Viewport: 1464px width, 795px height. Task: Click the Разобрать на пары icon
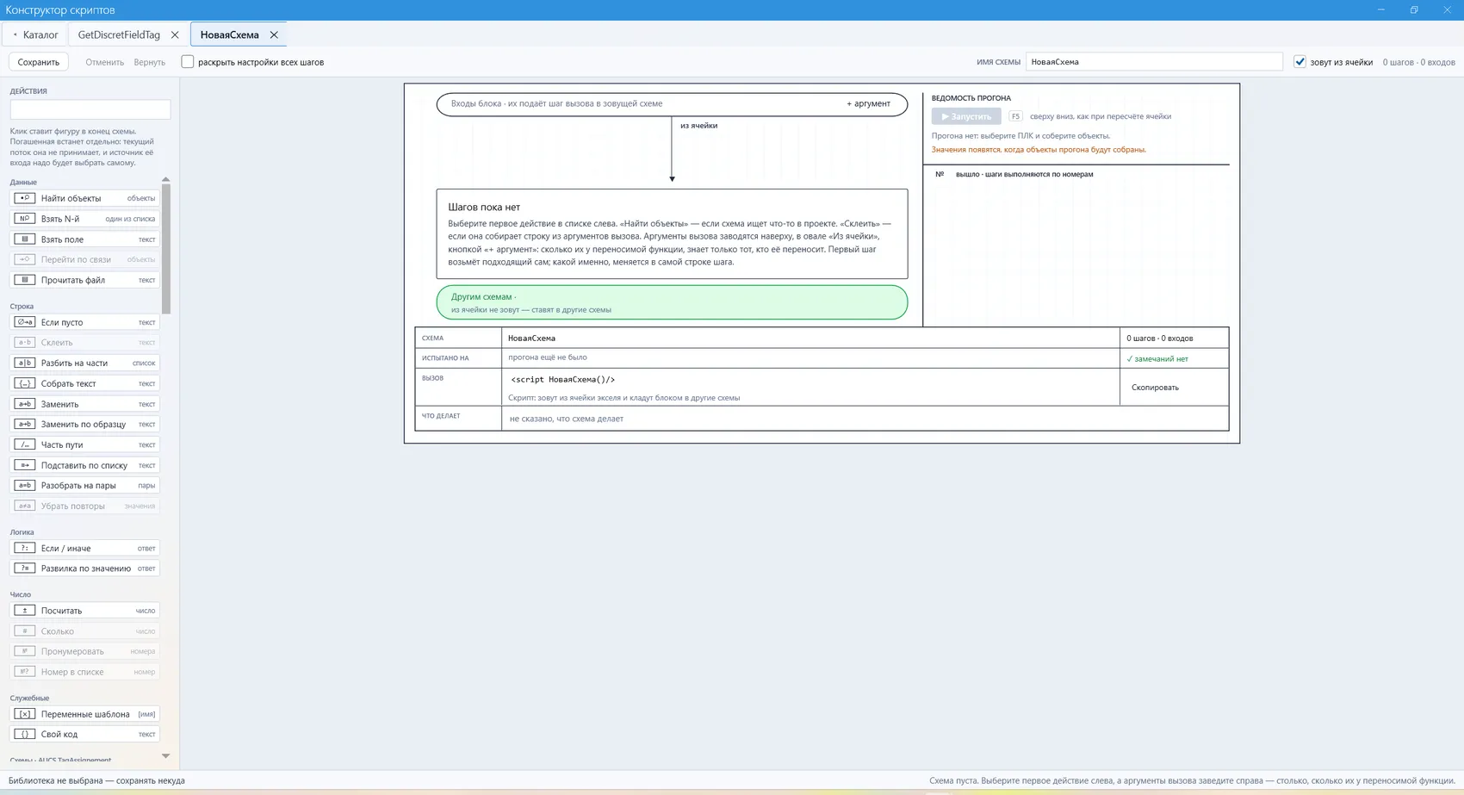(x=24, y=485)
